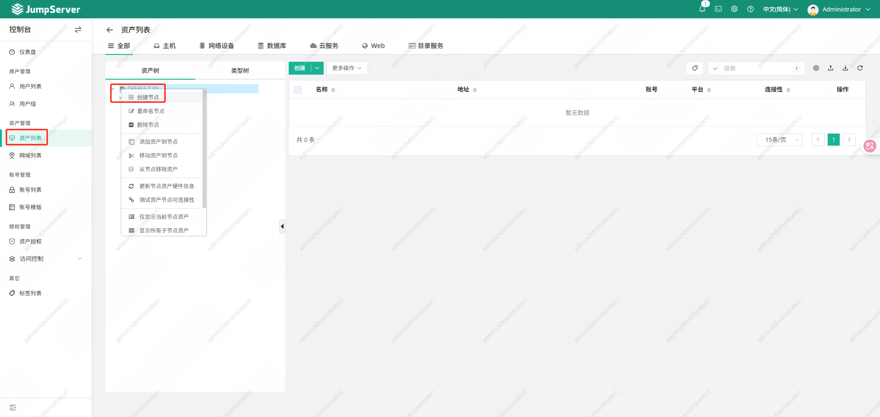This screenshot has width=880, height=417.
Task: Select page 1 in pagination
Action: pos(833,140)
